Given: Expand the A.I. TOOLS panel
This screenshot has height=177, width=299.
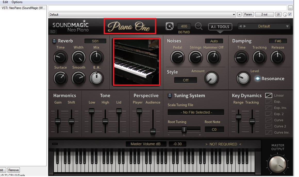Looking at the screenshot, I should pyautogui.click(x=220, y=27).
